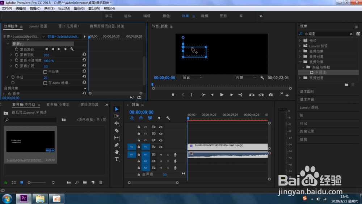Click the timeline horizontal zoom scrollbar

(153, 183)
